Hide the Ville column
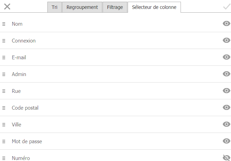The width and height of the screenshot is (231, 161). point(227,124)
